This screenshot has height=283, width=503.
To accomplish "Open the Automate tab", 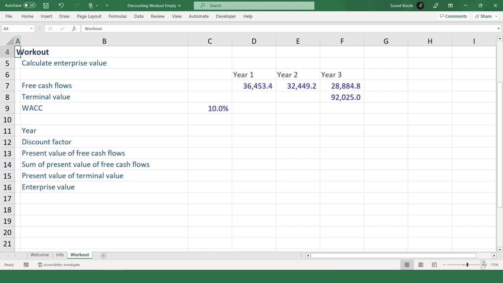I will point(199,16).
